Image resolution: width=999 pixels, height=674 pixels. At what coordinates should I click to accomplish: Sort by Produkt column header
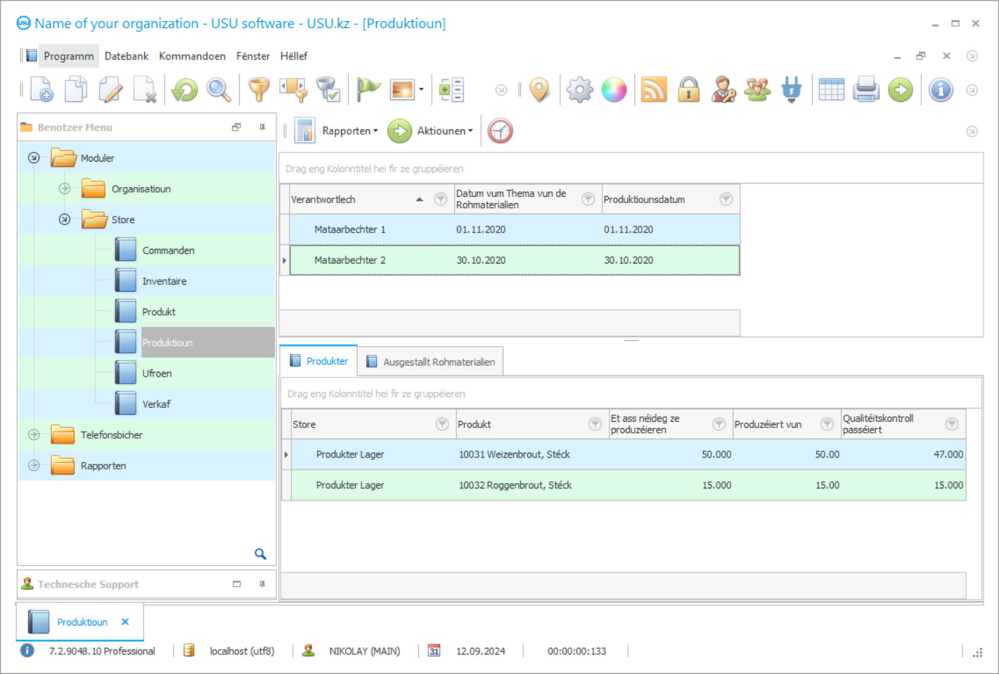tap(475, 425)
